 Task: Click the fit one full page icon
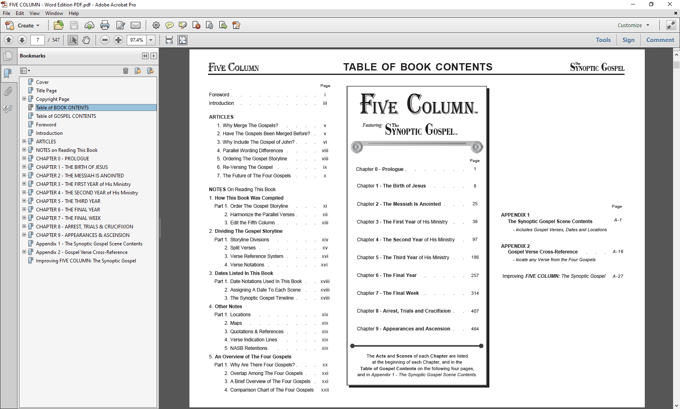(x=183, y=40)
